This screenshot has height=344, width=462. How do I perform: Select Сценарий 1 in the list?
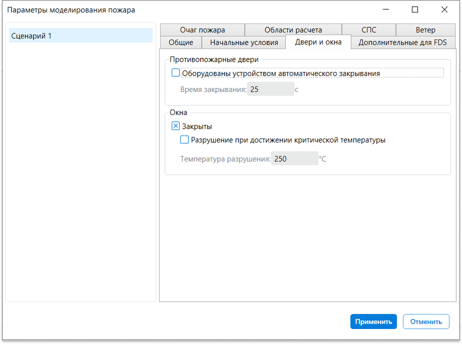point(81,35)
